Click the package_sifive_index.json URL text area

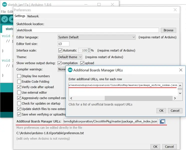(x=123, y=89)
